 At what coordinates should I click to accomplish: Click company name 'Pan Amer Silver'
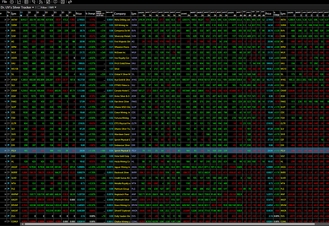coord(122,101)
